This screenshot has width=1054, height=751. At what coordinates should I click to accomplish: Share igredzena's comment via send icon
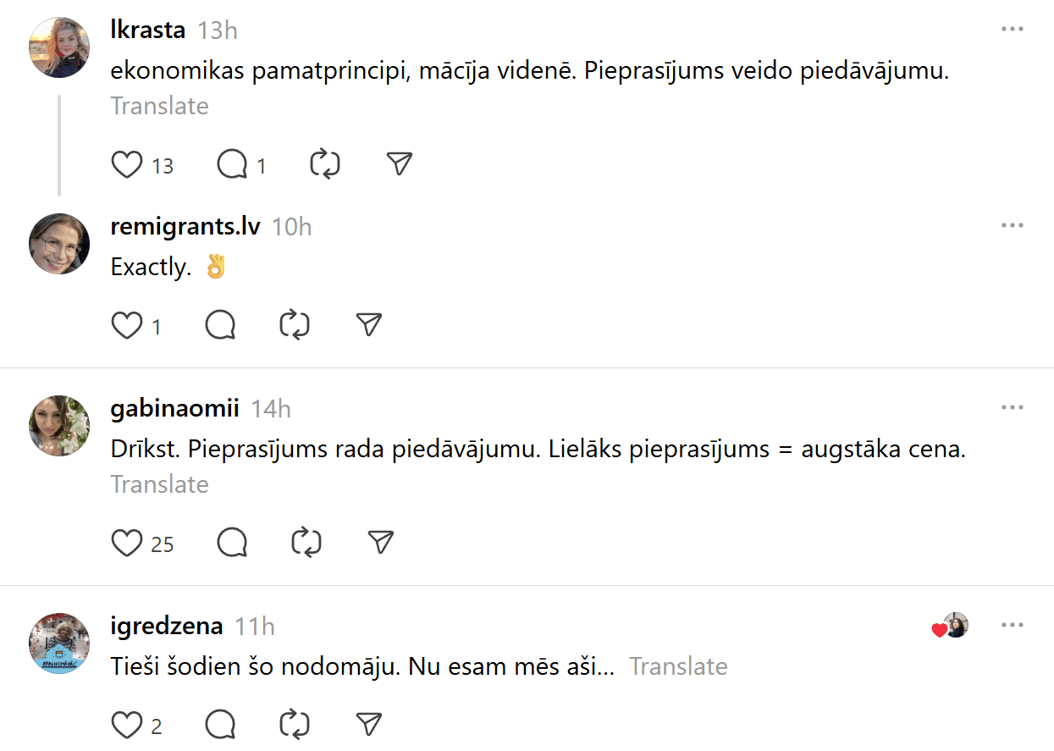click(368, 725)
